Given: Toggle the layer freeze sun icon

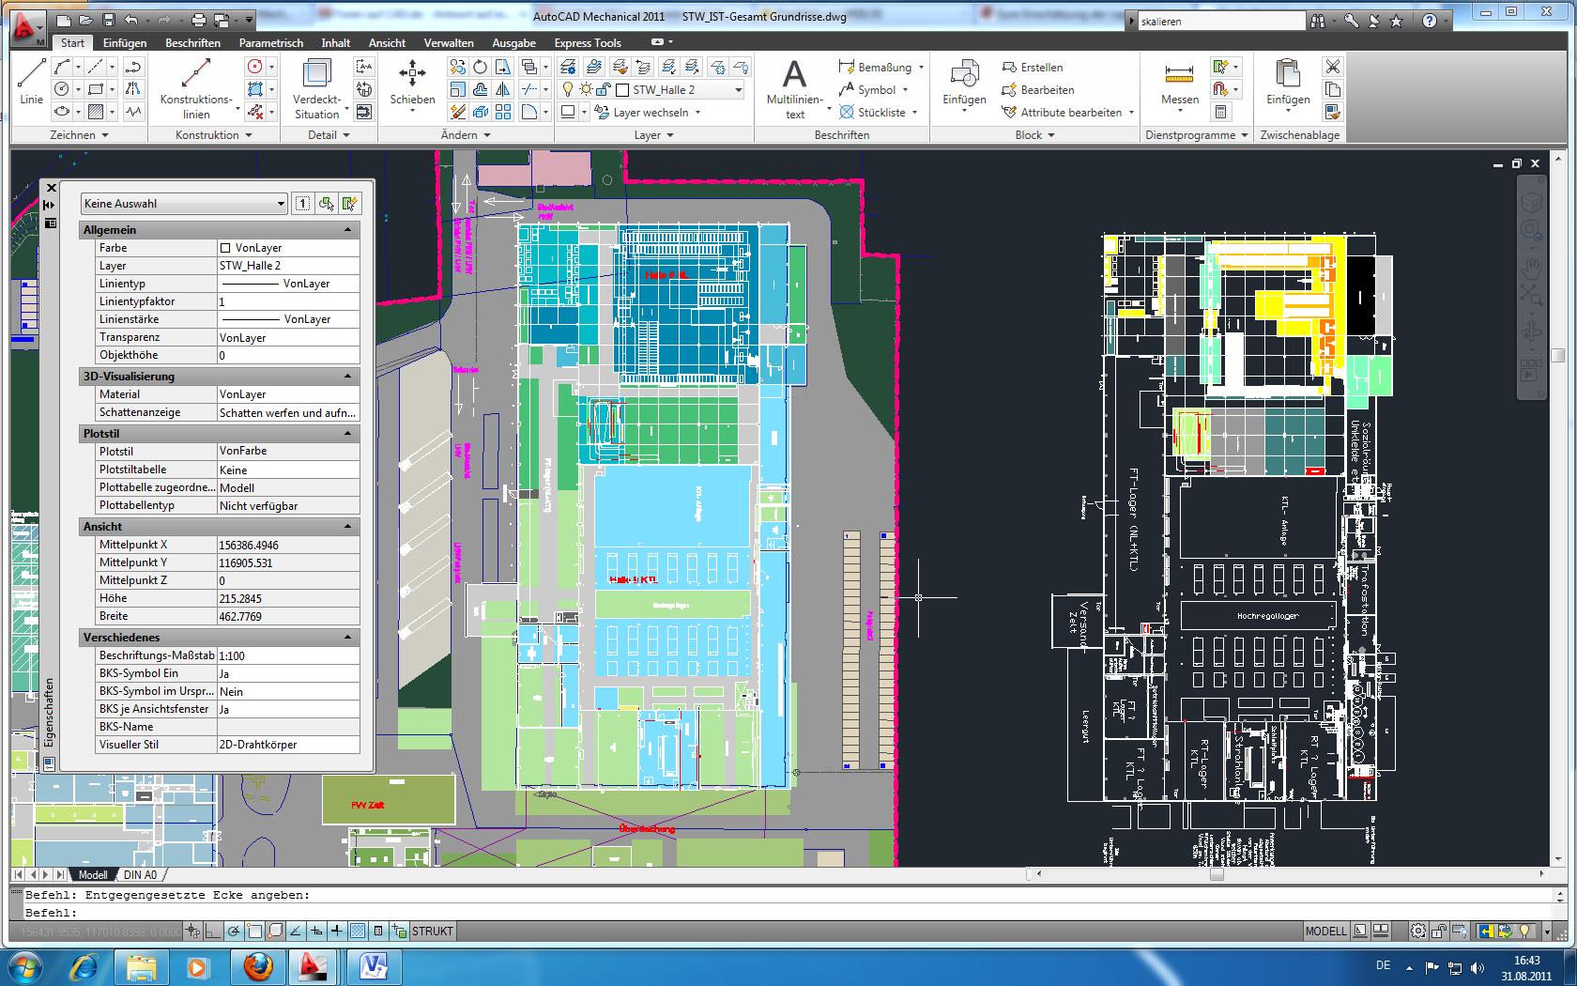Looking at the screenshot, I should click(x=586, y=89).
